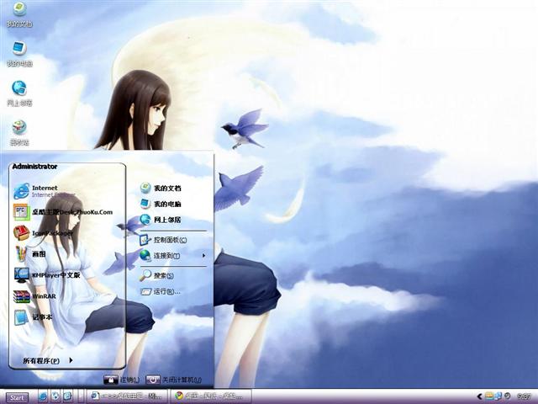Click the 注销(L) log off button

point(122,380)
